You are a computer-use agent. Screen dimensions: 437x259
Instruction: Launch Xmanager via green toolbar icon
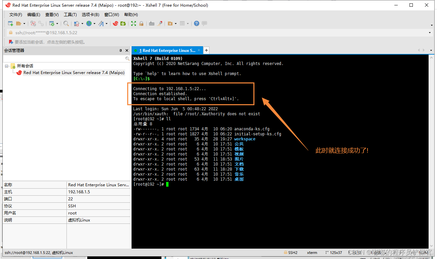[123, 23]
